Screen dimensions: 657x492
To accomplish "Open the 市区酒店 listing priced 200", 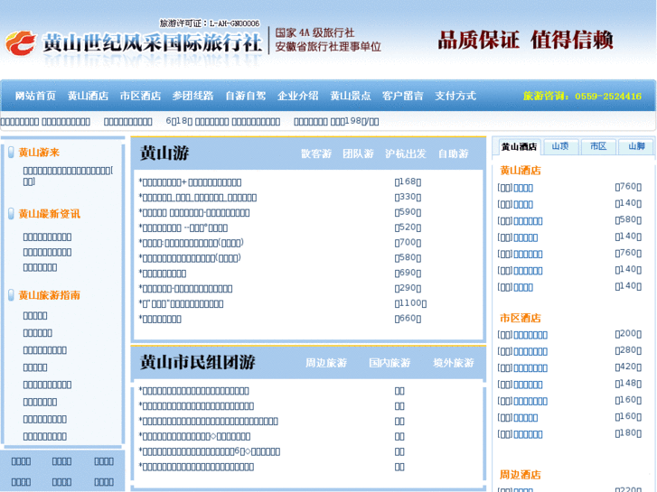I will (x=530, y=335).
